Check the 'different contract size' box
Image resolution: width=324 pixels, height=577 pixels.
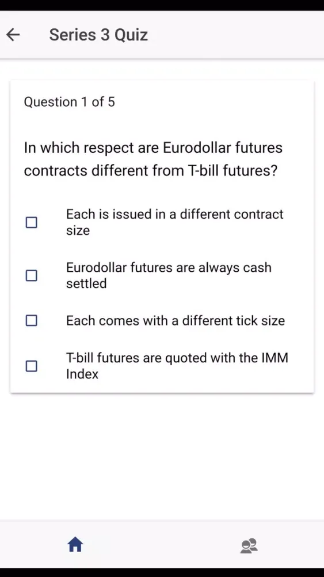pyautogui.click(x=31, y=222)
